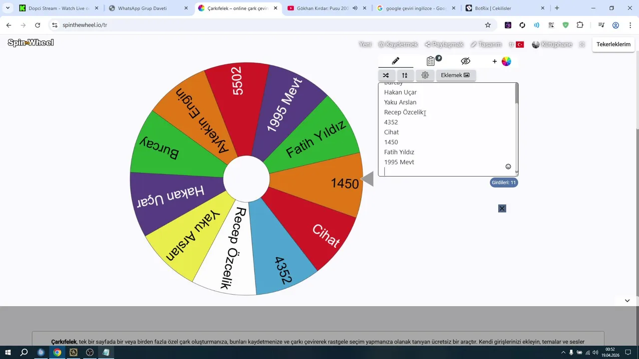Mute the Gökhan Kırdar tab audio

click(355, 8)
